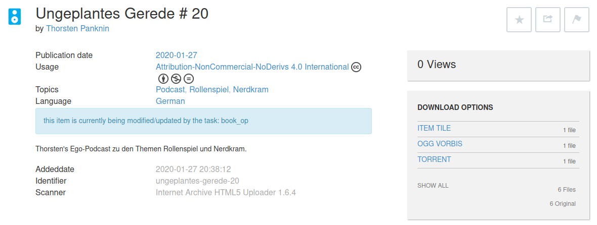The height and width of the screenshot is (225, 597).
Task: Download the ITEM TILE file
Action: point(434,128)
